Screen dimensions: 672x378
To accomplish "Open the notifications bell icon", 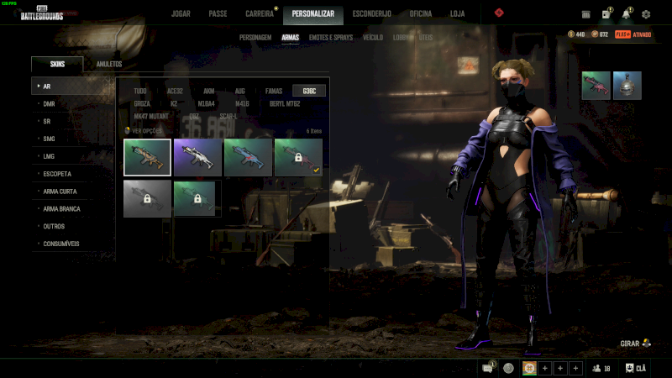I will click(x=626, y=14).
